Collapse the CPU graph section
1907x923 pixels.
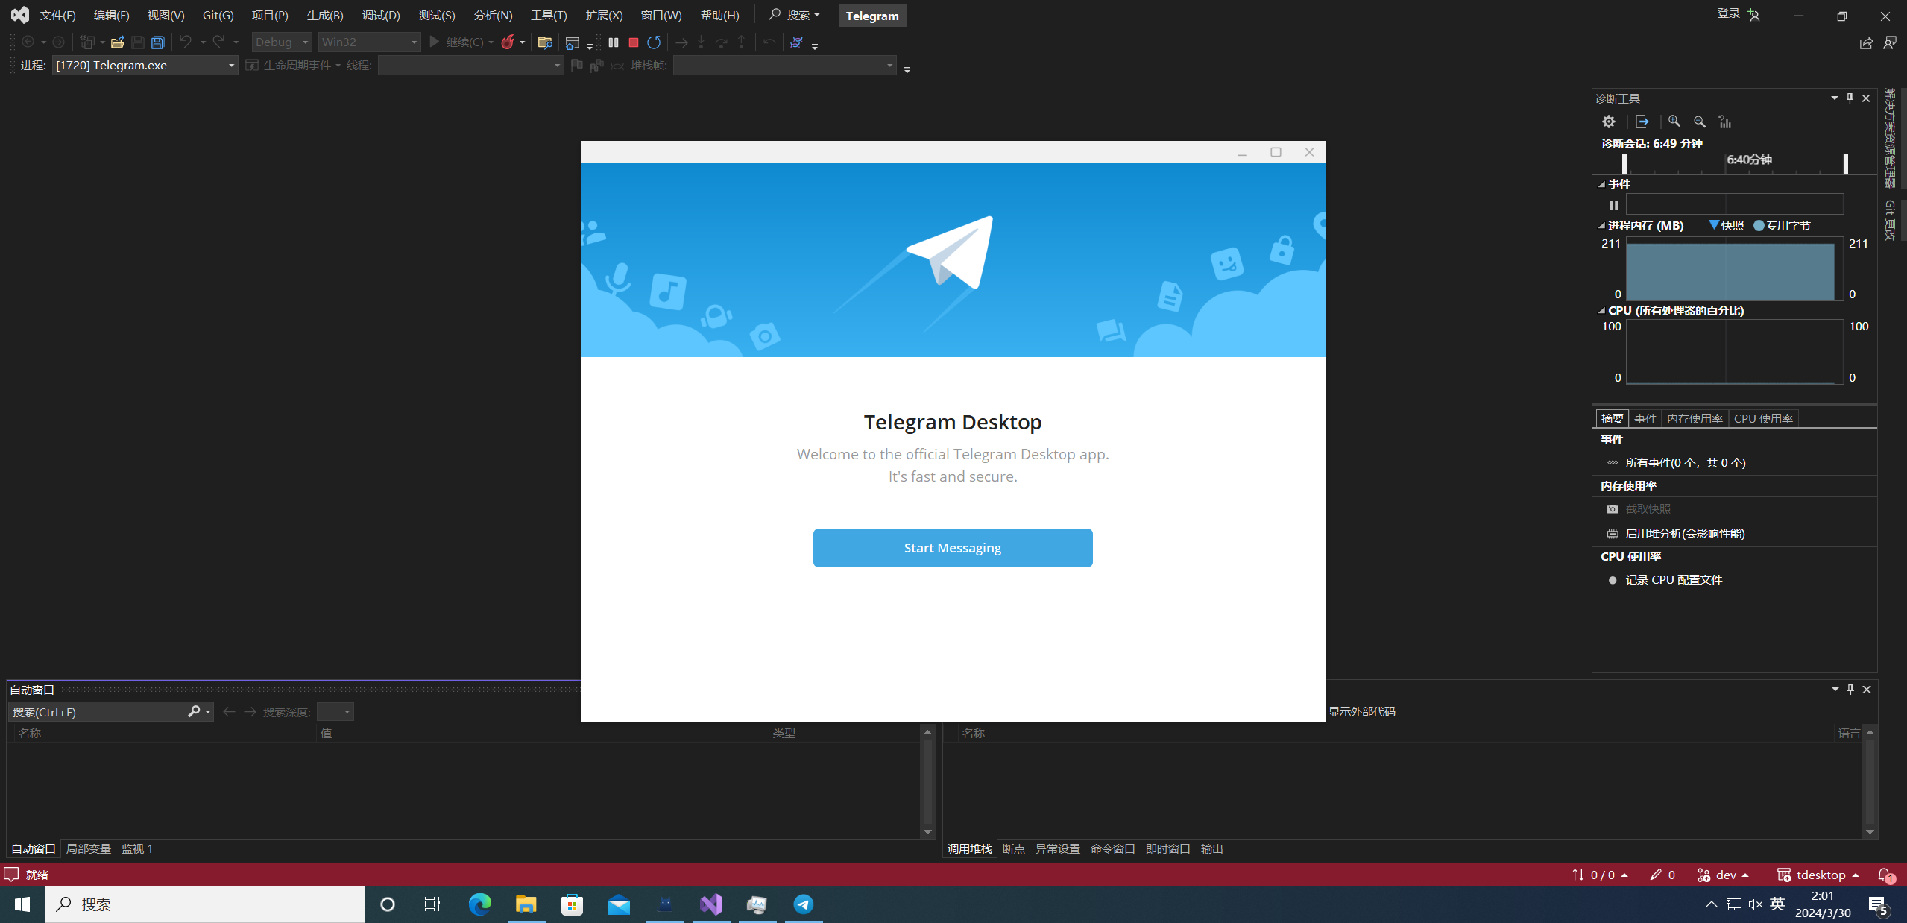(x=1601, y=311)
